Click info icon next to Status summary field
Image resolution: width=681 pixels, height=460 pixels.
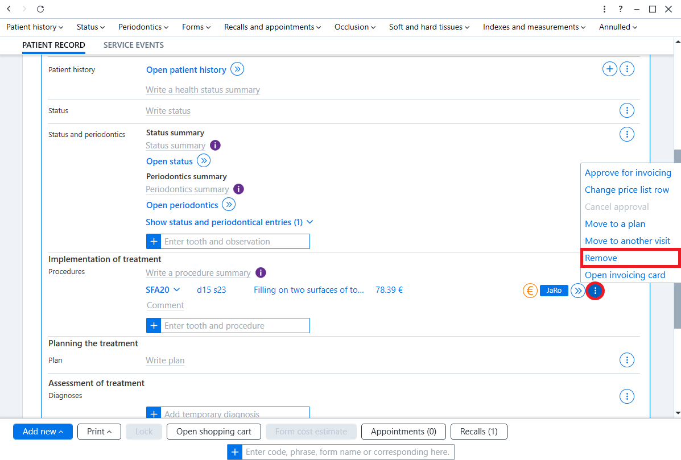(x=215, y=145)
